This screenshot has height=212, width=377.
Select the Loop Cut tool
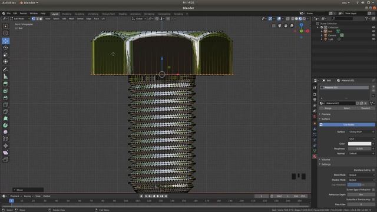[x=5, y=105]
